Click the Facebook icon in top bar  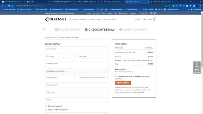[149, 13]
